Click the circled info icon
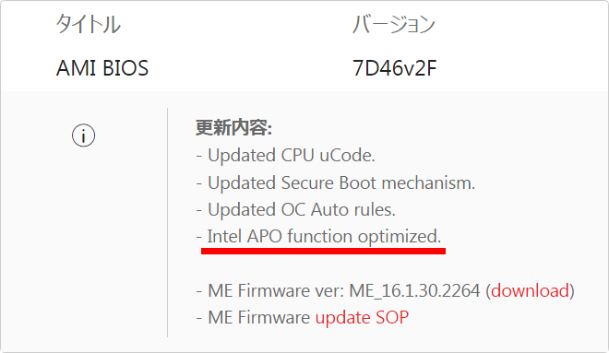This screenshot has width=609, height=353. click(x=83, y=135)
